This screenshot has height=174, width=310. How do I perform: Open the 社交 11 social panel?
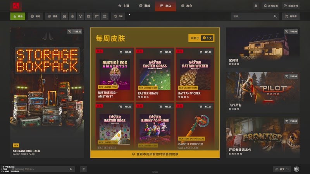coord(282,169)
